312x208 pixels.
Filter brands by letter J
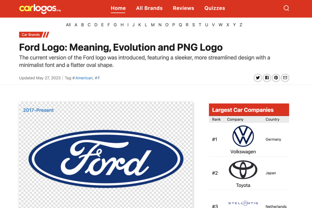click(133, 25)
